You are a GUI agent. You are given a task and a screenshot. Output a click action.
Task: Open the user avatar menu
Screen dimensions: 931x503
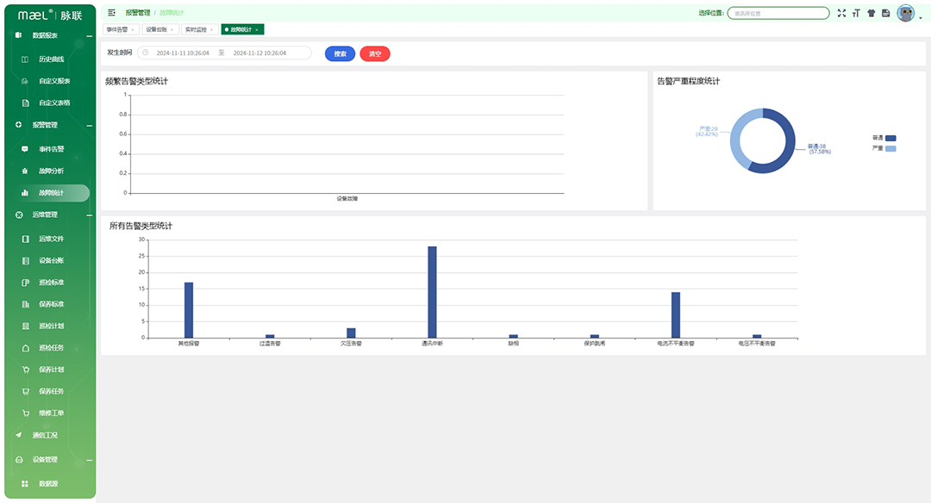(906, 13)
